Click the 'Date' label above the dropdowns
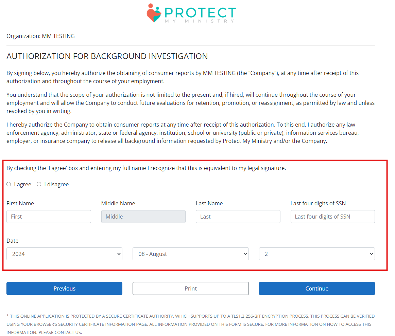 point(13,241)
